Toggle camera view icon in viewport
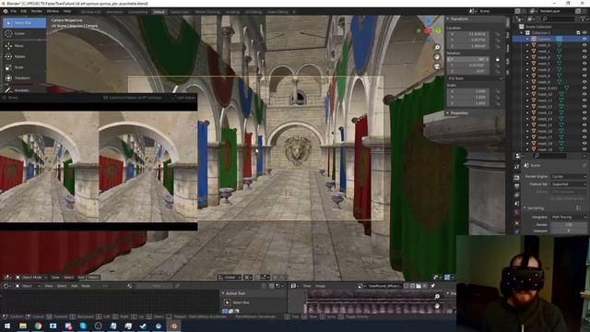 [x=437, y=66]
